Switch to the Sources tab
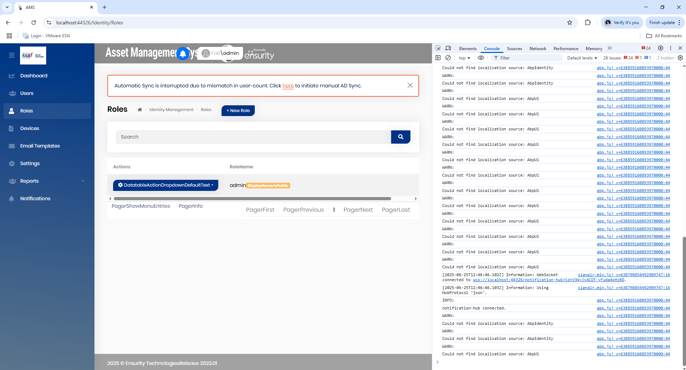Screen dimensions: 686x370 515,49
